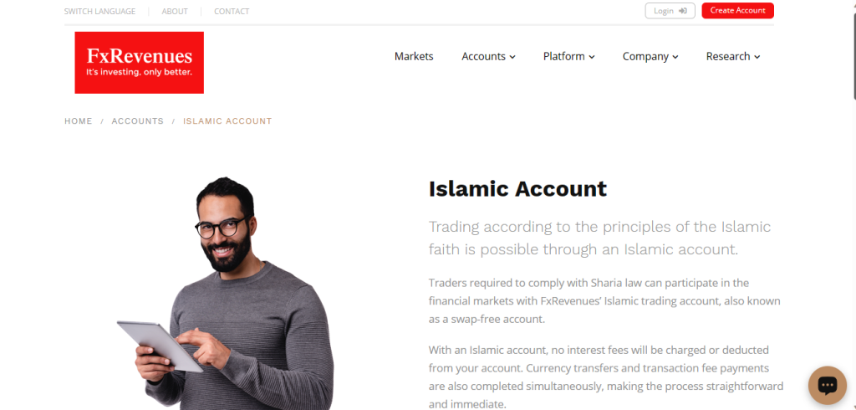The height and width of the screenshot is (410, 856).
Task: Click the Create Account button
Action: pos(737,11)
